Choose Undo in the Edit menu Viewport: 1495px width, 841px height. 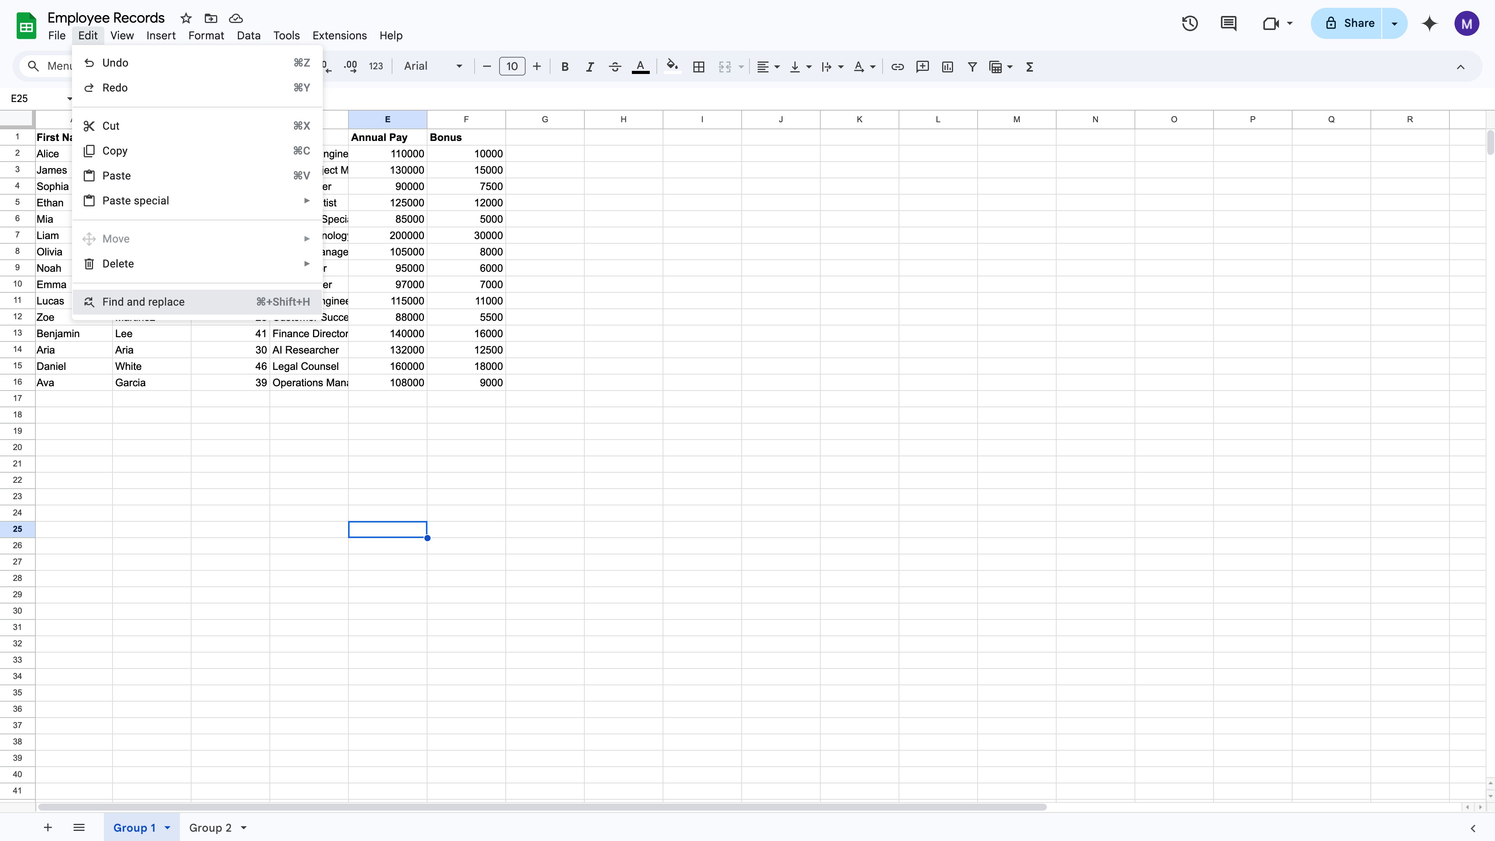(x=197, y=63)
